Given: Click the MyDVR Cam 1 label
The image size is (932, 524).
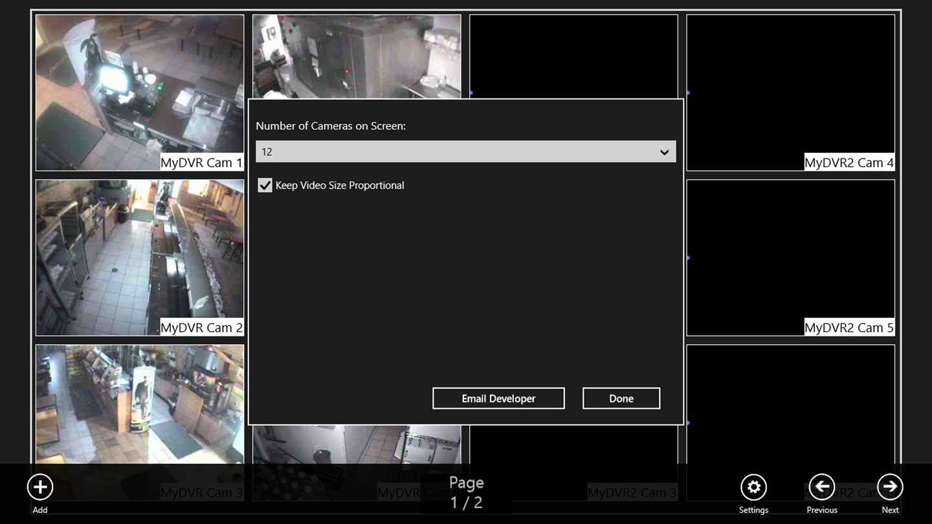Looking at the screenshot, I should [x=202, y=163].
